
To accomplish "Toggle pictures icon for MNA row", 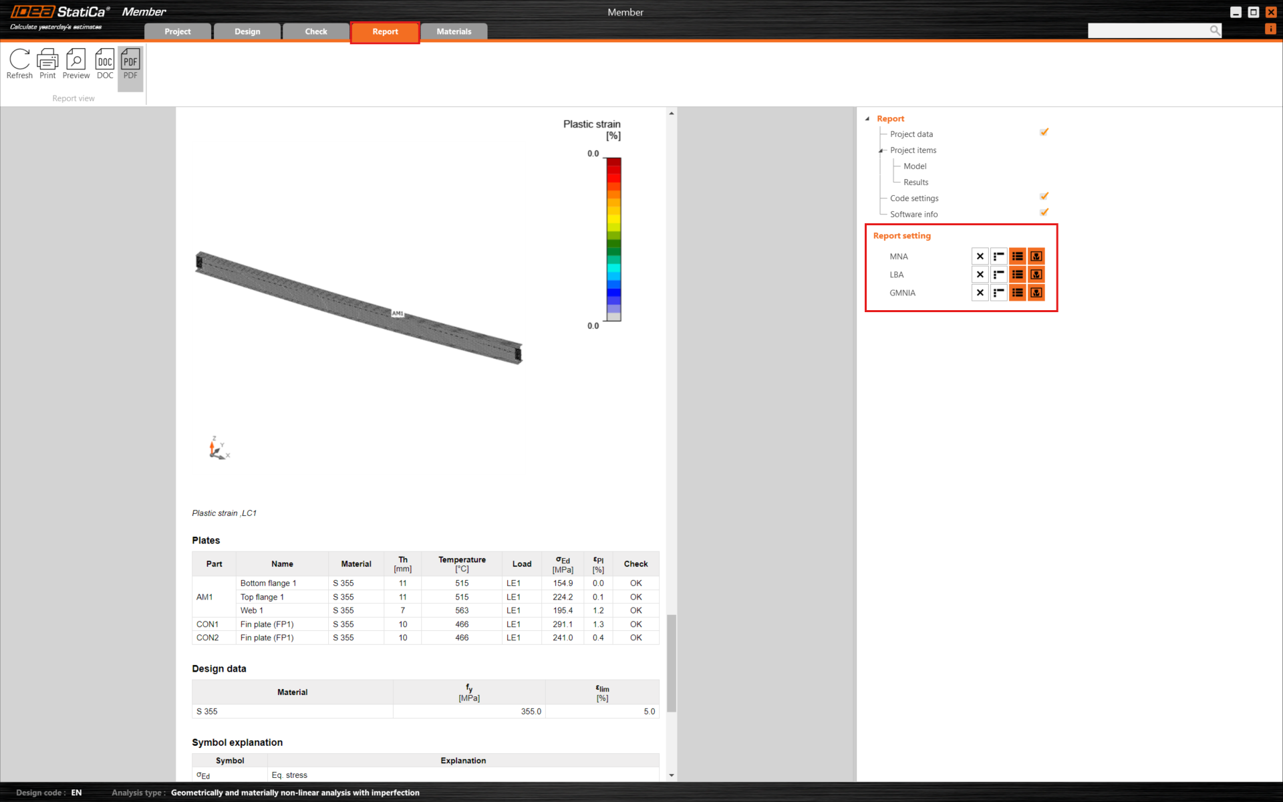I will click(x=1036, y=256).
